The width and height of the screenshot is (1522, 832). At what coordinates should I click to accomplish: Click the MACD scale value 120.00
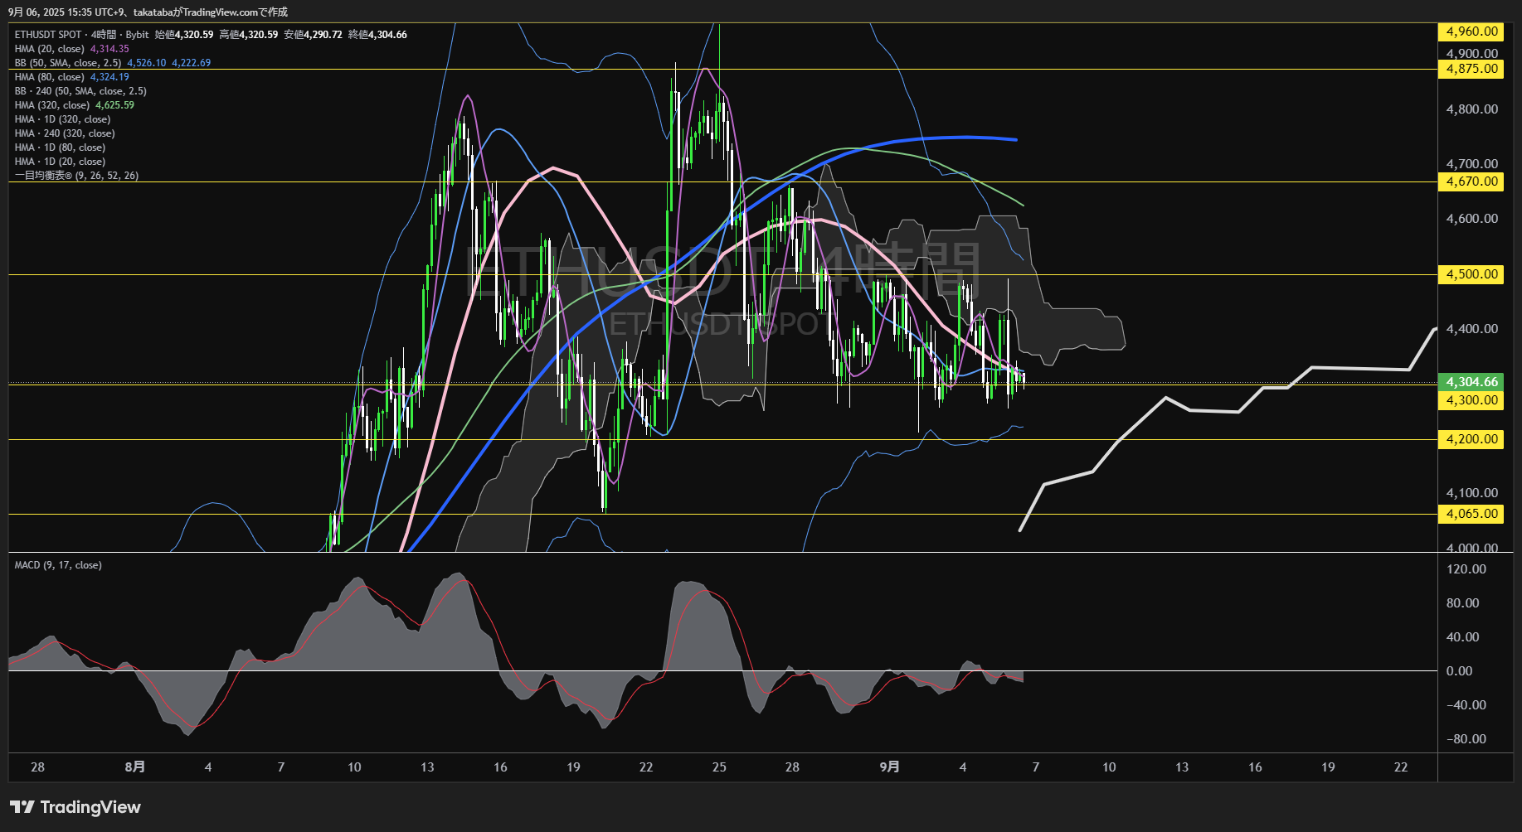(x=1466, y=569)
